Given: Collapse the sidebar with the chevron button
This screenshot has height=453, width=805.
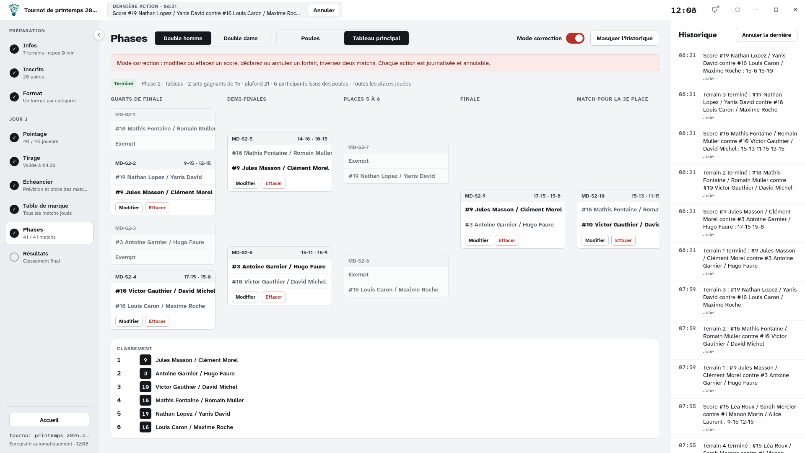Looking at the screenshot, I should 99,35.
